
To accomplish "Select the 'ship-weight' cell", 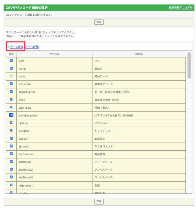I will tap(54, 185).
